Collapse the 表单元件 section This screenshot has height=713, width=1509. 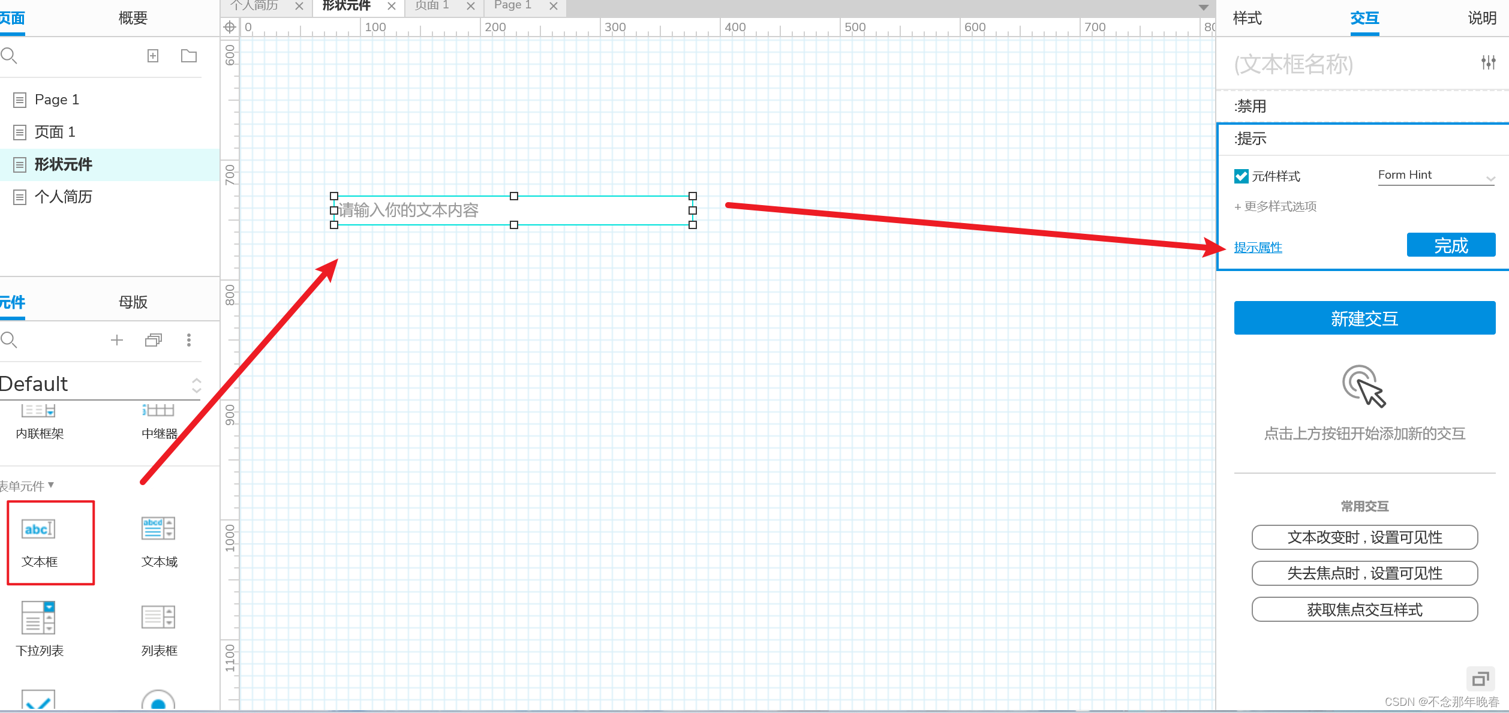(x=27, y=486)
